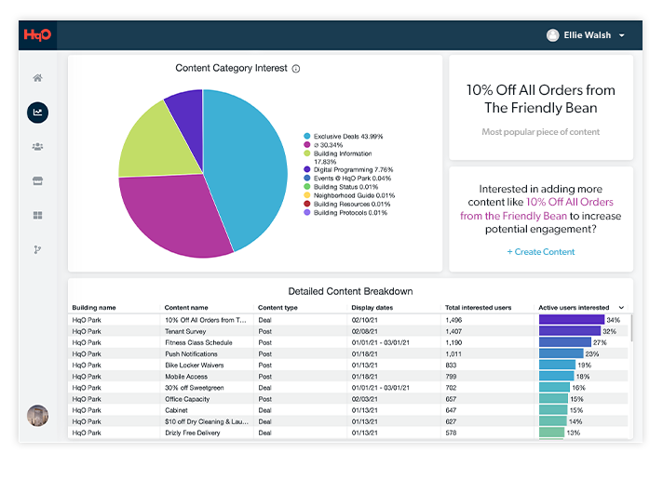Click the Exclusive Deals legend dot
The height and width of the screenshot is (479, 663).
click(307, 136)
